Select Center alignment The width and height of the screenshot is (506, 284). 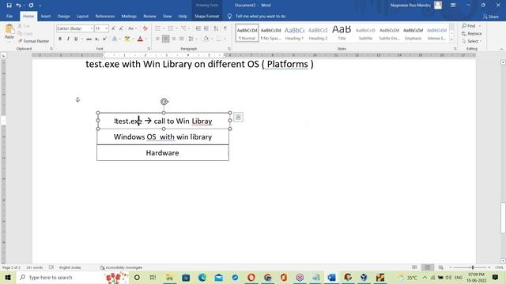165,39
